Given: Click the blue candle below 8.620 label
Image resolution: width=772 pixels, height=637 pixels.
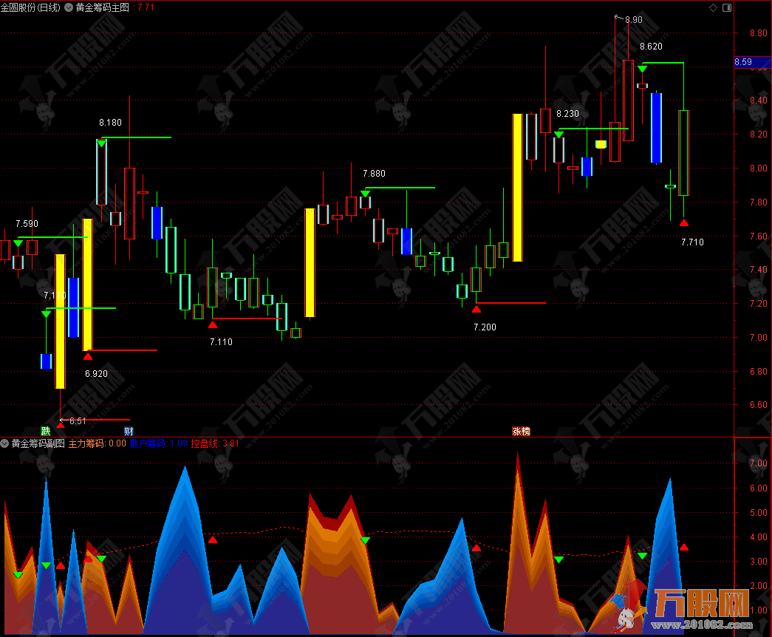Looking at the screenshot, I should pos(656,128).
